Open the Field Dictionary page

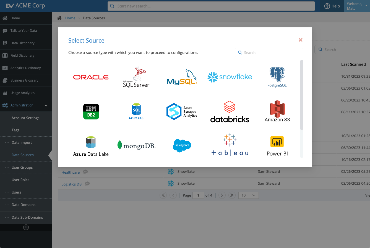pos(26,56)
